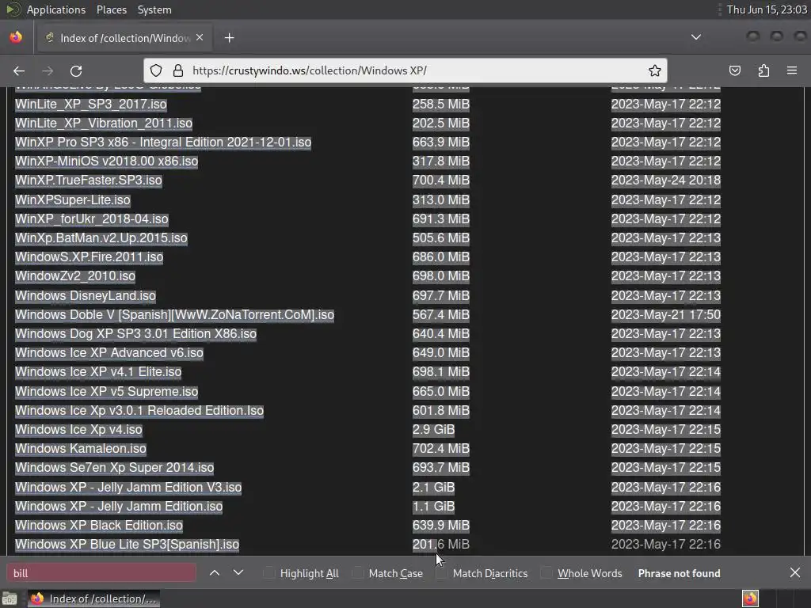This screenshot has height=608, width=811.
Task: Open Windows XP Blue Lite SP3[Spanish].iso
Action: [128, 545]
